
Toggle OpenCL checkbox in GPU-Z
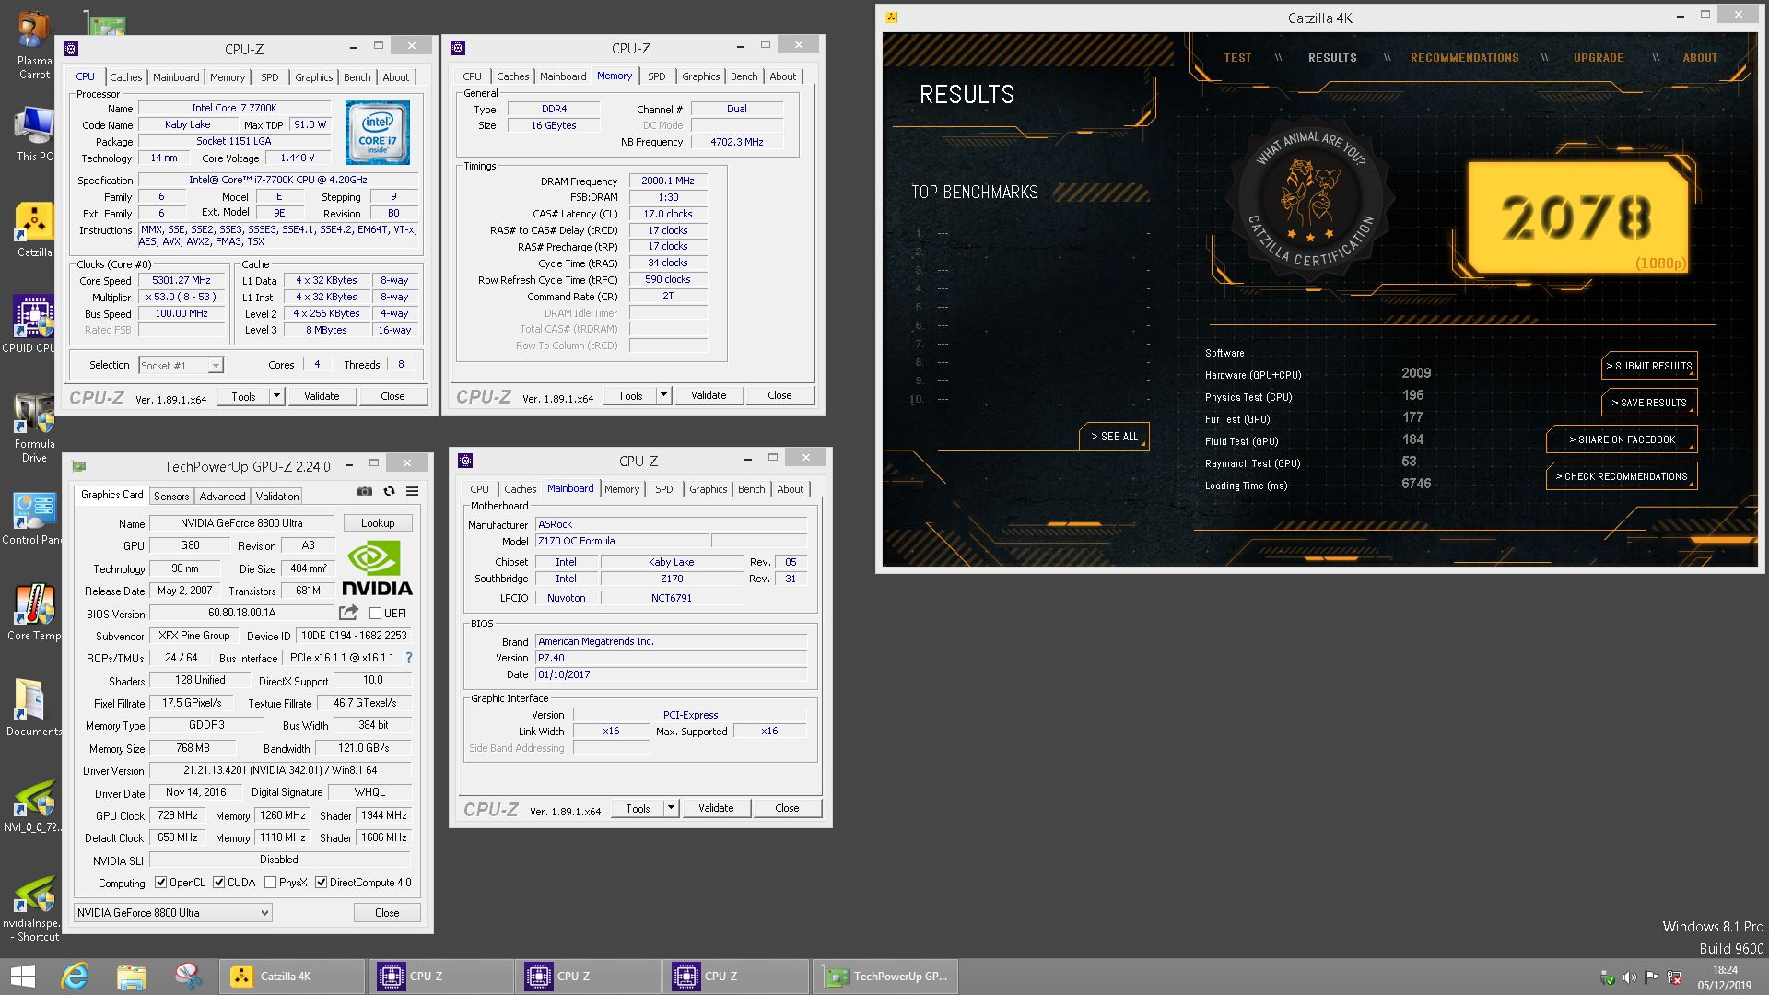[x=161, y=883]
